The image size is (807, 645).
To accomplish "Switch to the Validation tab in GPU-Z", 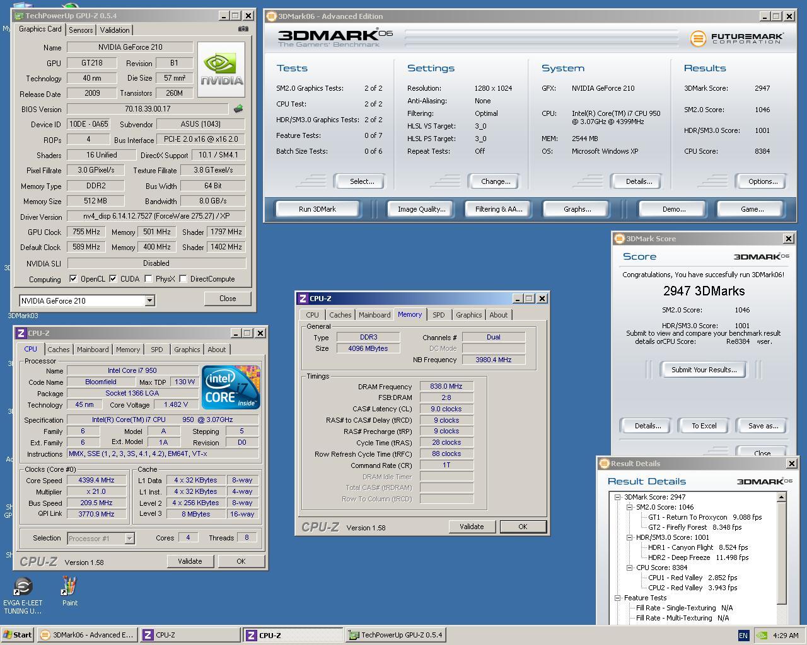I will (x=115, y=30).
